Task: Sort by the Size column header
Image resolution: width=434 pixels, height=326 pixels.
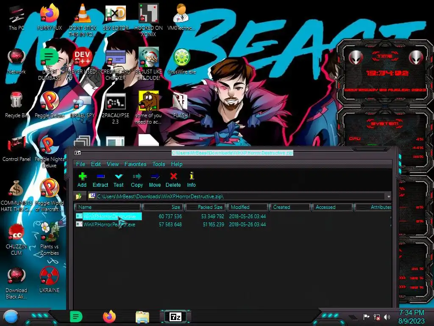Action: click(163, 207)
